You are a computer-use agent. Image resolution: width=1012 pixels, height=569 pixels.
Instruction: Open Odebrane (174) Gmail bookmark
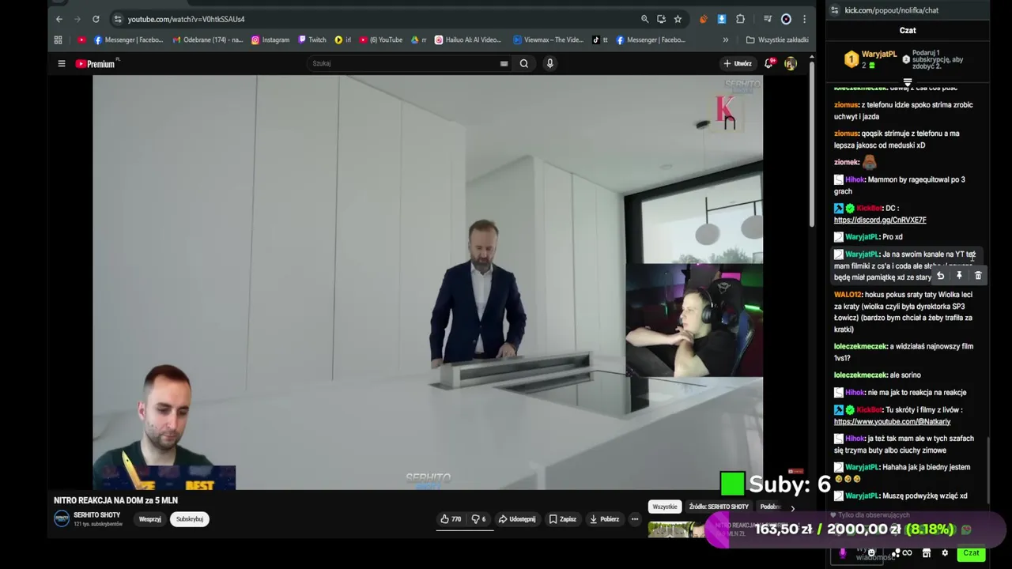point(207,40)
